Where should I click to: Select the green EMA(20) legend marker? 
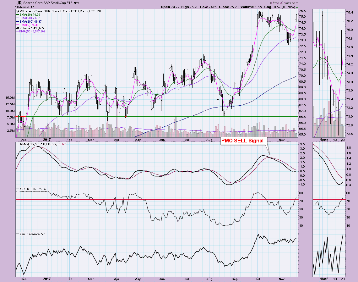point(17,14)
